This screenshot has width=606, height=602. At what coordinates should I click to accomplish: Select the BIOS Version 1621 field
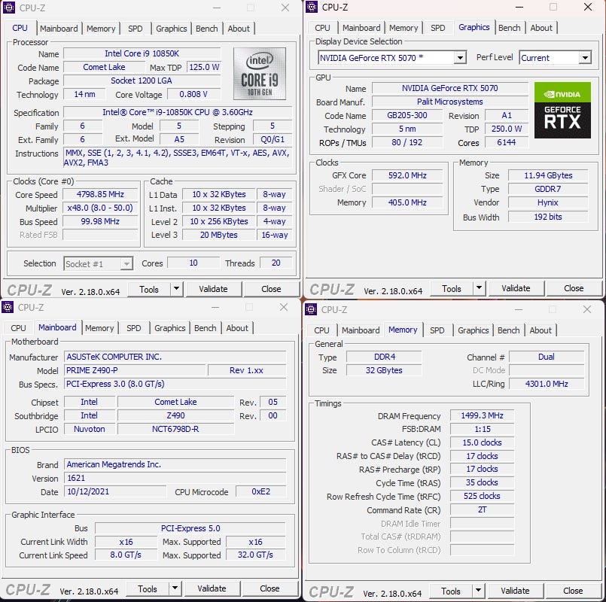coord(175,478)
